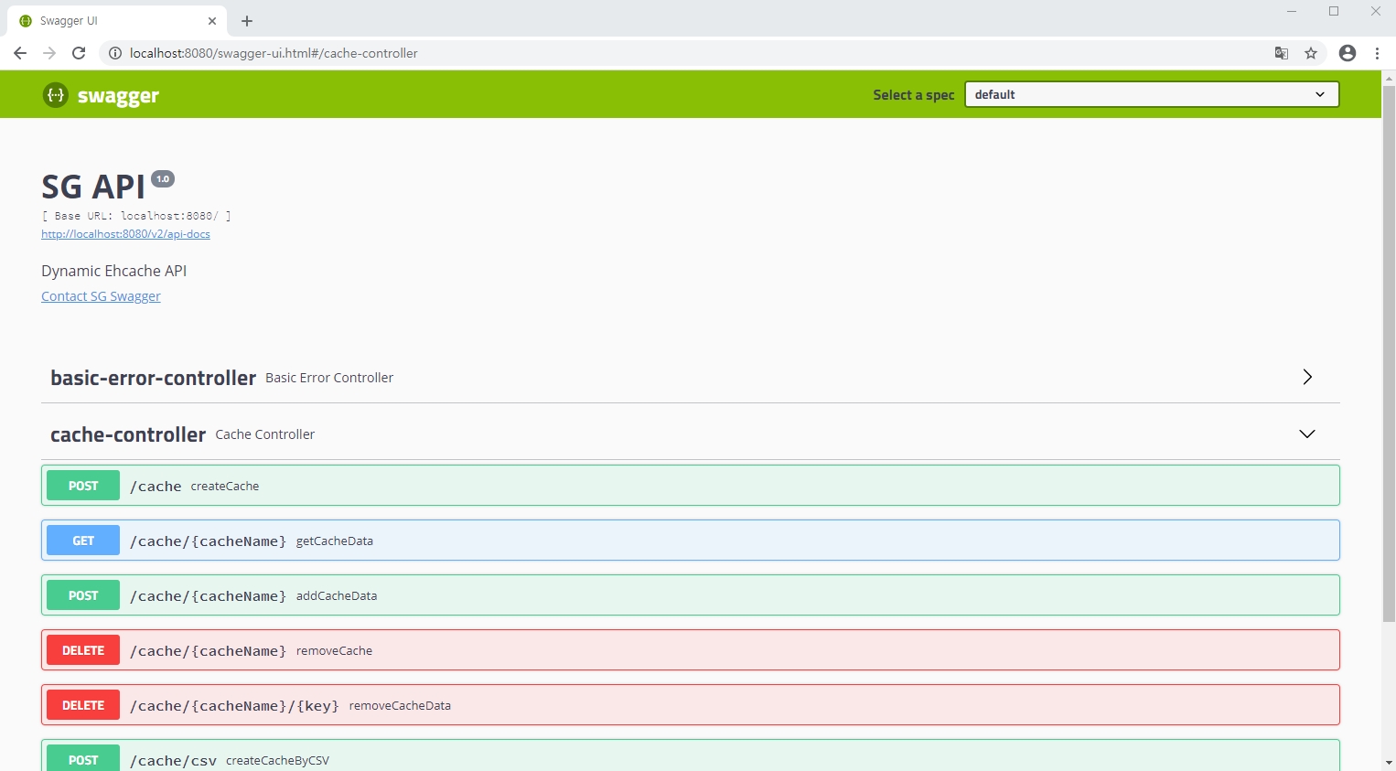Image resolution: width=1396 pixels, height=771 pixels.
Task: Collapse the cache-controller section arrow
Action: [x=1307, y=434]
